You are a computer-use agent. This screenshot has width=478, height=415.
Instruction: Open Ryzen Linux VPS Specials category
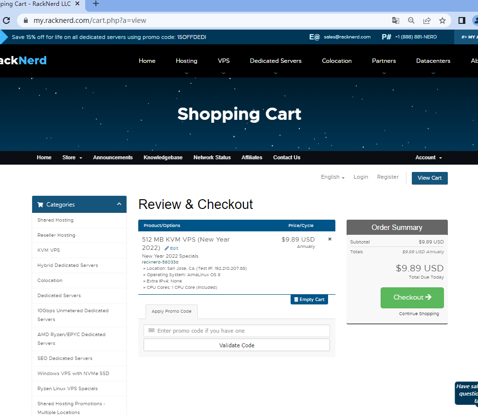point(79,389)
